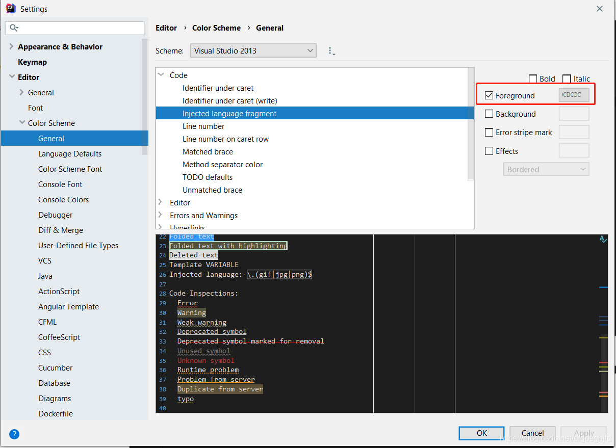This screenshot has width=616, height=448.
Task: Select Font under Editor
Action: (36, 108)
